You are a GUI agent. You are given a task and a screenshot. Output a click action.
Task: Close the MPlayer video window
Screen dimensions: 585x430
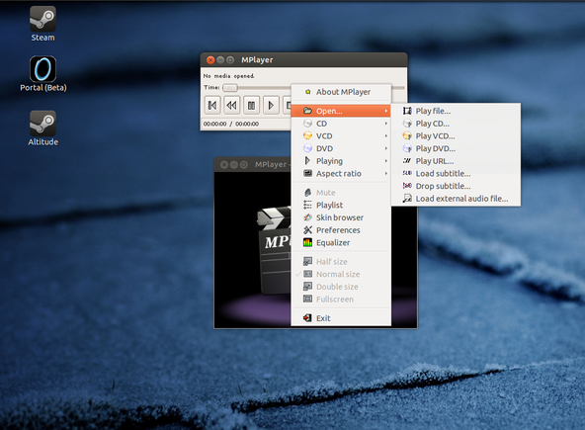coord(224,165)
